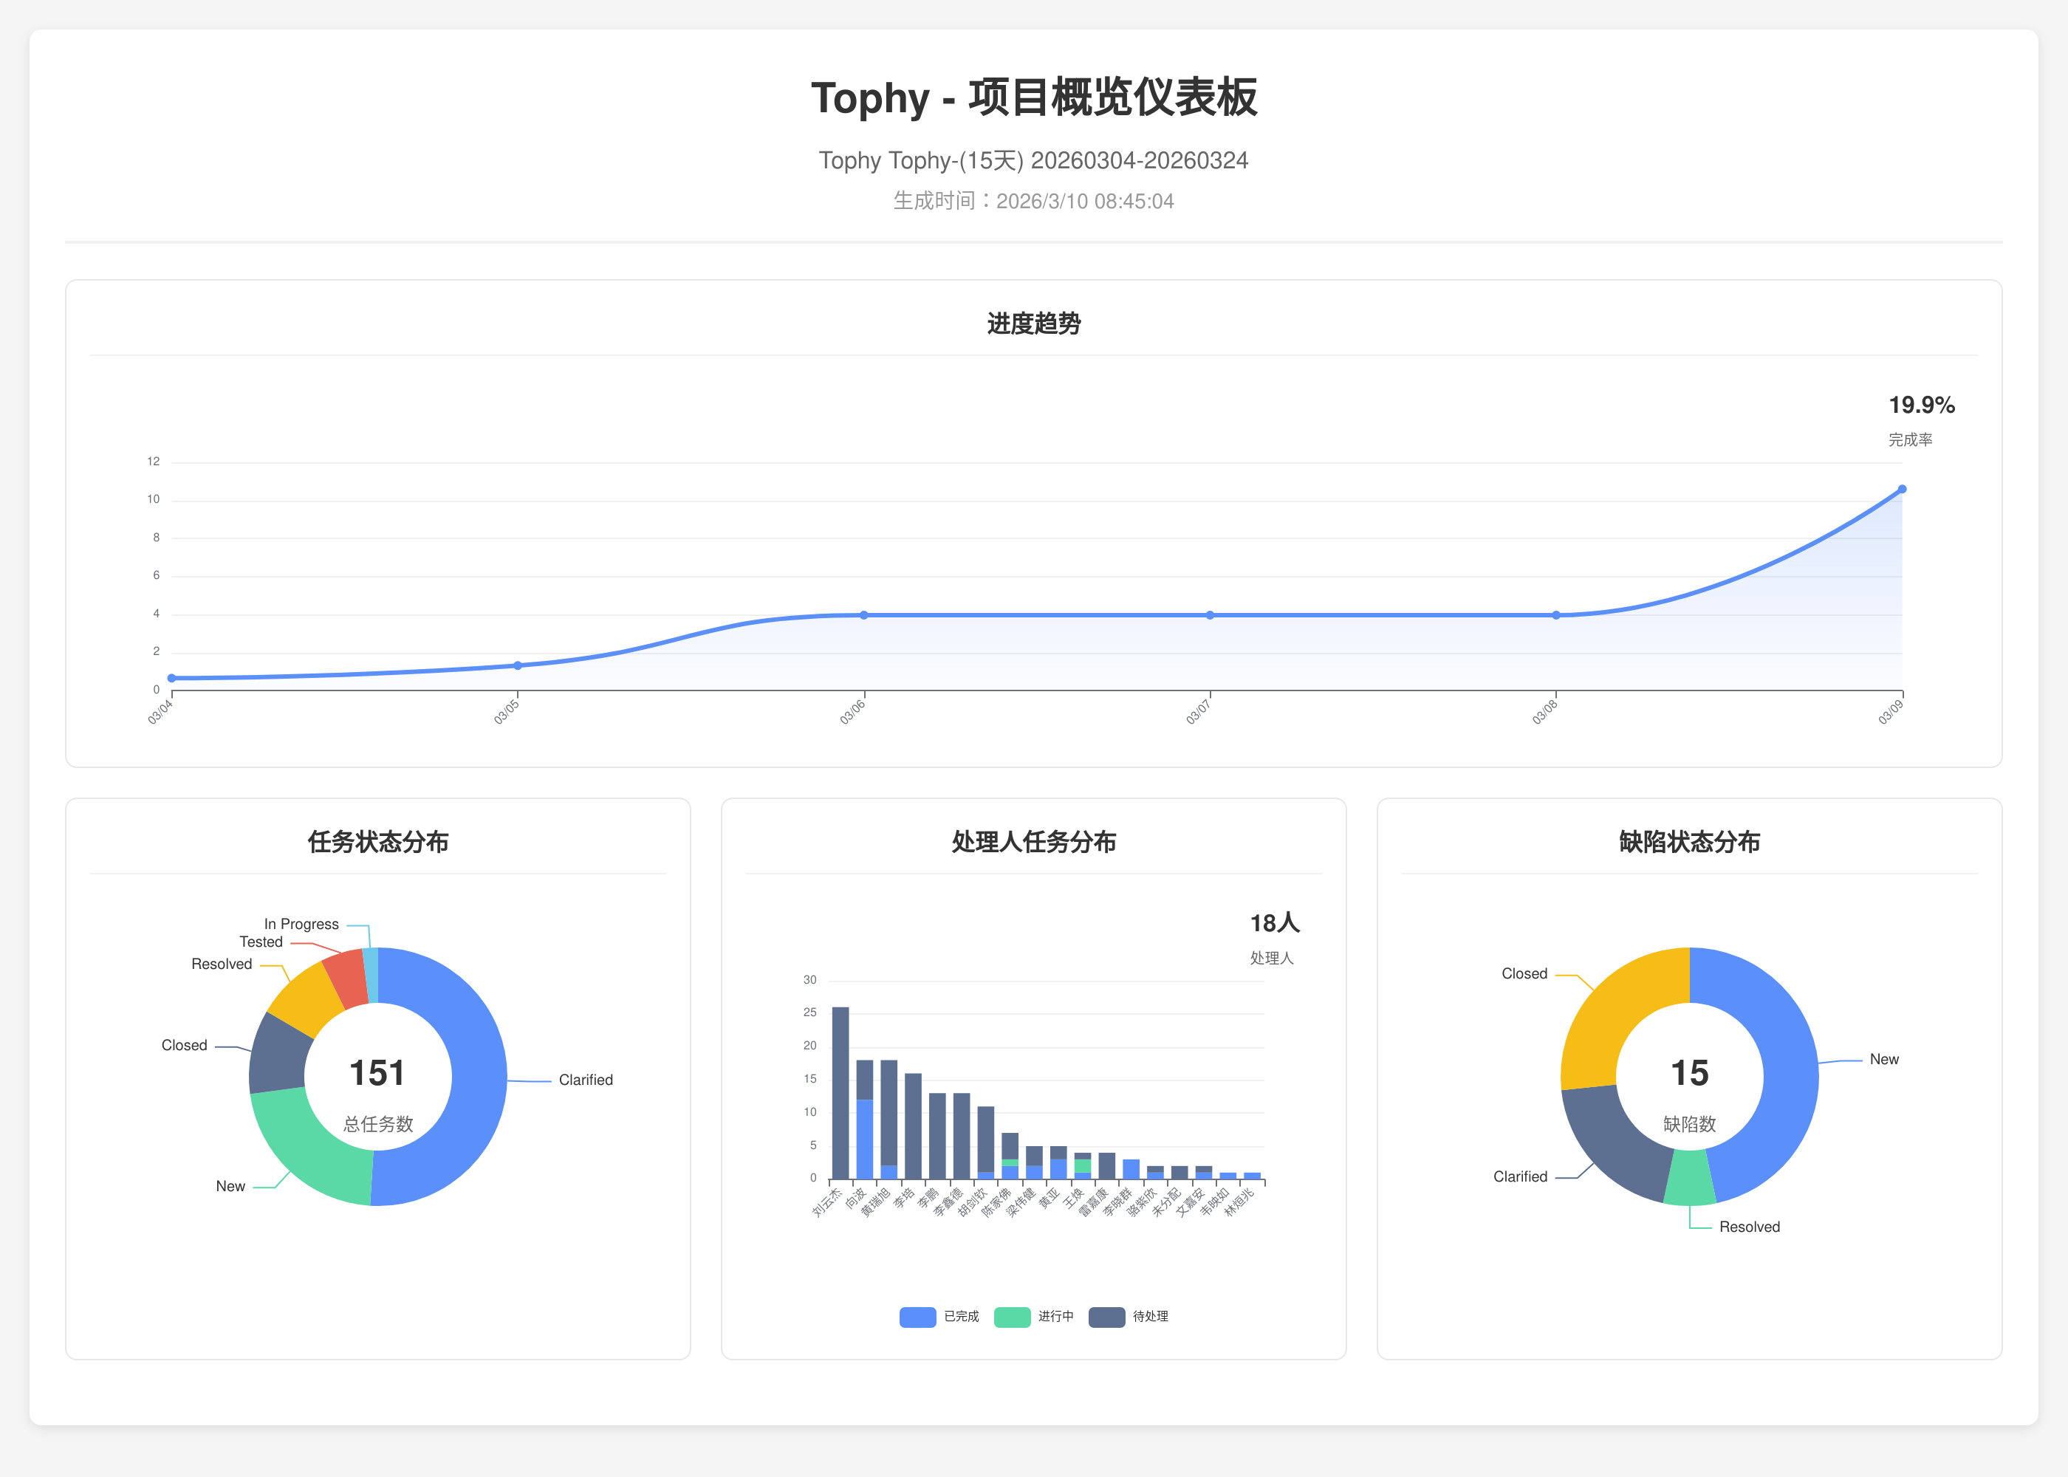The image size is (2068, 1477).
Task: Click the 19.9% completion rate figure
Action: [x=1921, y=405]
